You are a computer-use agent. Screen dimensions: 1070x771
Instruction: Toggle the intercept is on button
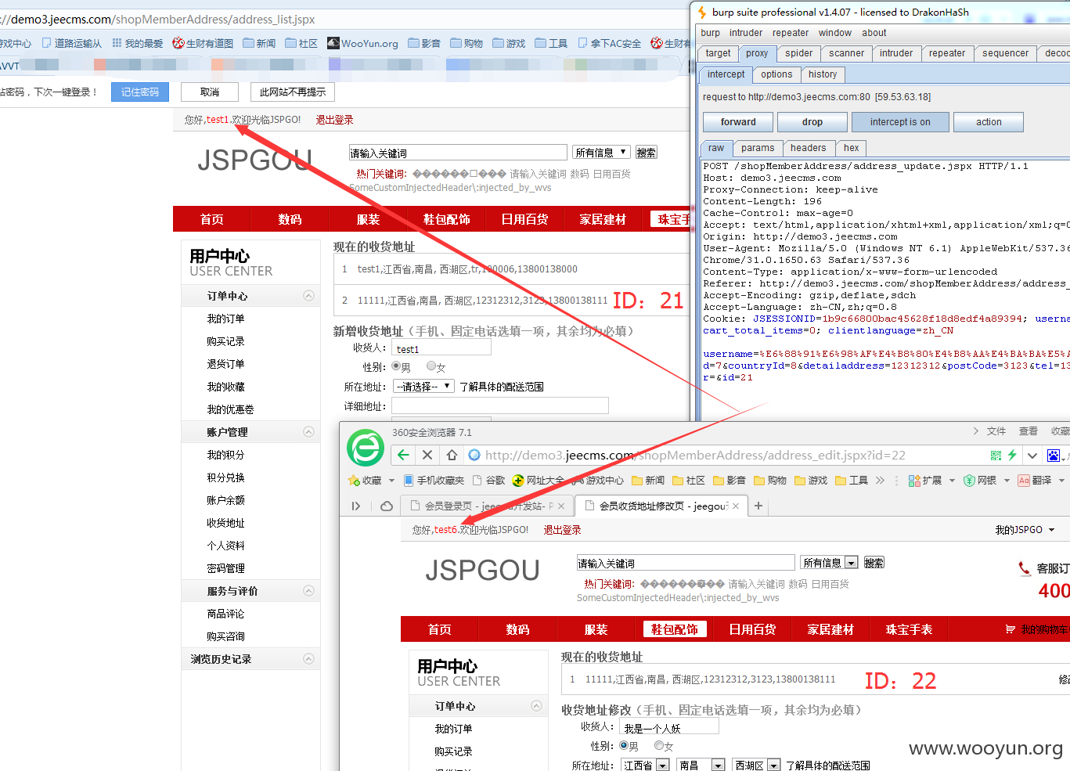point(900,122)
